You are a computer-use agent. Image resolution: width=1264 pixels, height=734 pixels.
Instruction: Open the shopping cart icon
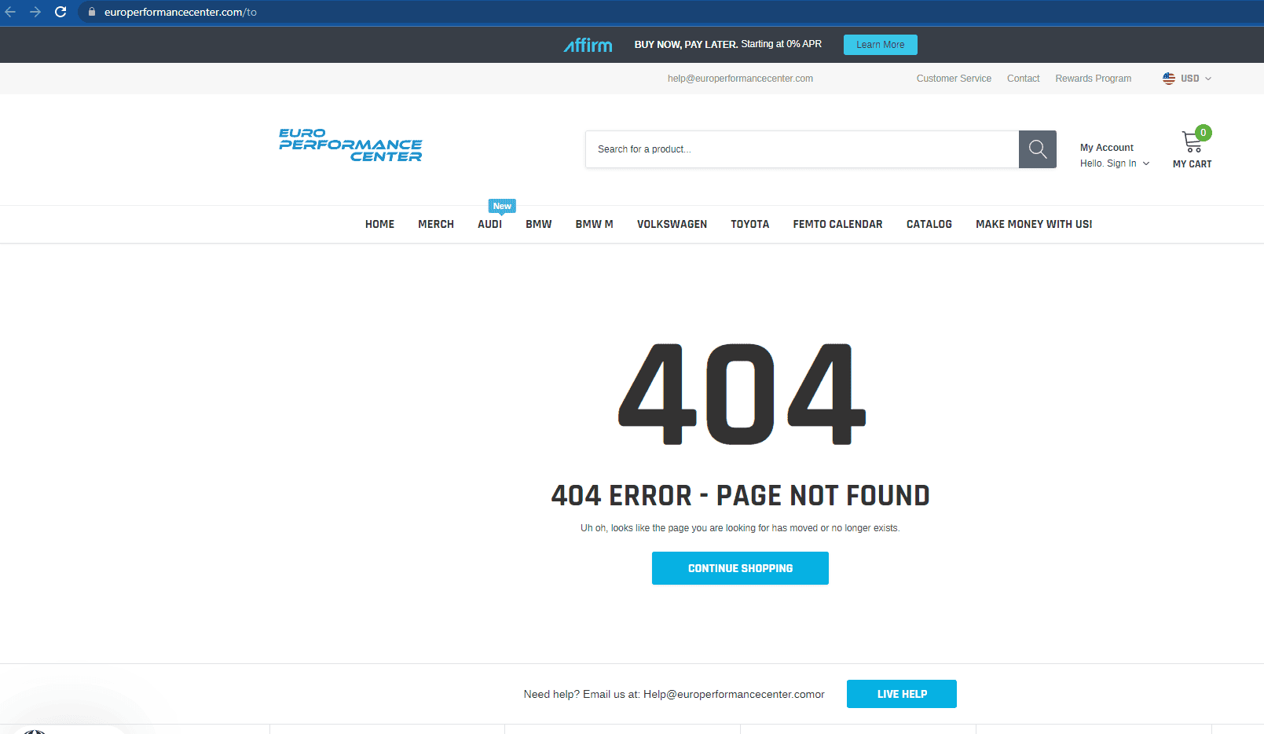tap(1192, 142)
